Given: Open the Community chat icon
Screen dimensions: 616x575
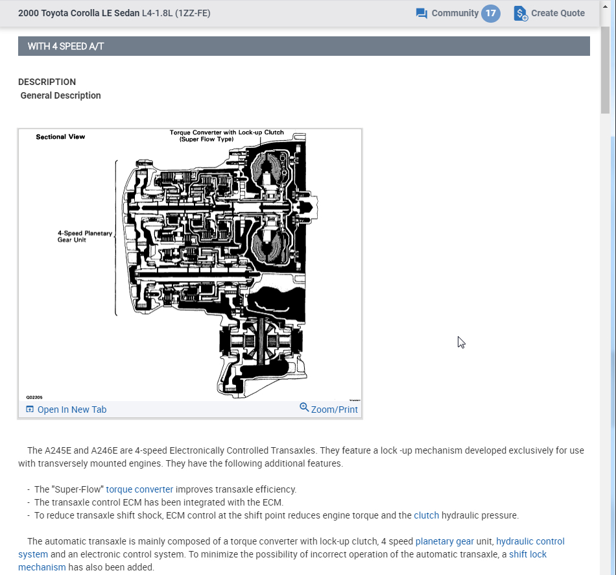Looking at the screenshot, I should [x=421, y=14].
